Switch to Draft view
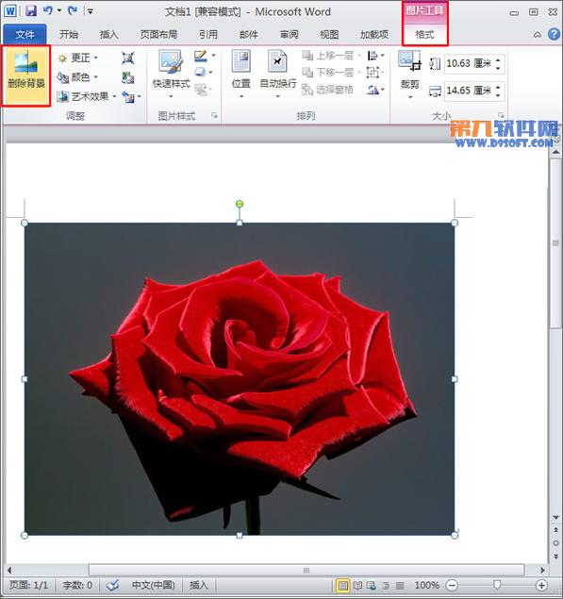The image size is (563, 599). [400, 585]
